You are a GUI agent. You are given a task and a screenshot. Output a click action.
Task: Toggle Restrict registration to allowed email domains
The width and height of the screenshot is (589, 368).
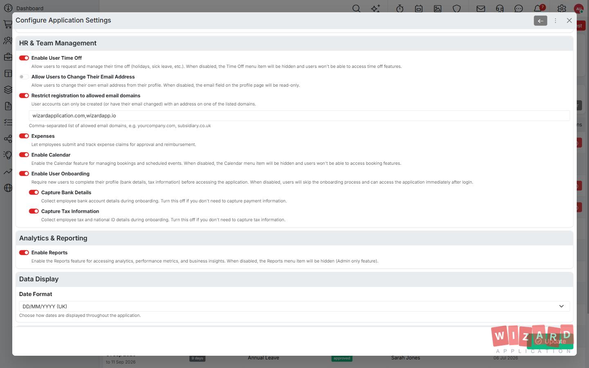pos(24,96)
